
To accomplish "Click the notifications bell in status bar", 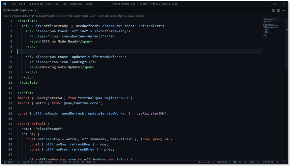I will (x=284, y=162).
